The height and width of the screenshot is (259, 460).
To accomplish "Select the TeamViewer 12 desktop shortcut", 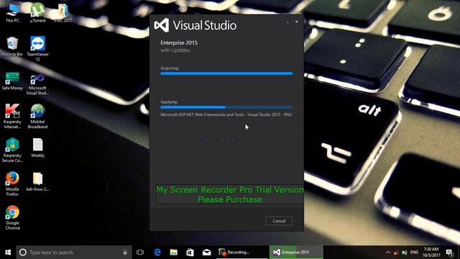I will 37,48.
